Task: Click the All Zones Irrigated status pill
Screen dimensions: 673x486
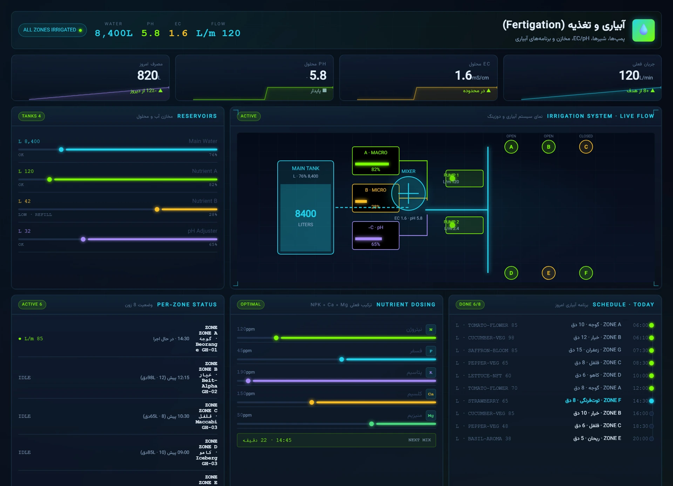Action: pyautogui.click(x=53, y=30)
